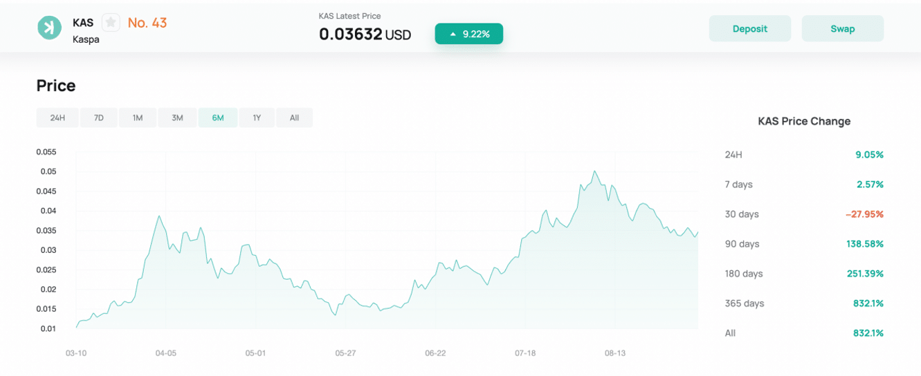Toggle the favorite star for KAS
The image size is (921, 376).
111,23
